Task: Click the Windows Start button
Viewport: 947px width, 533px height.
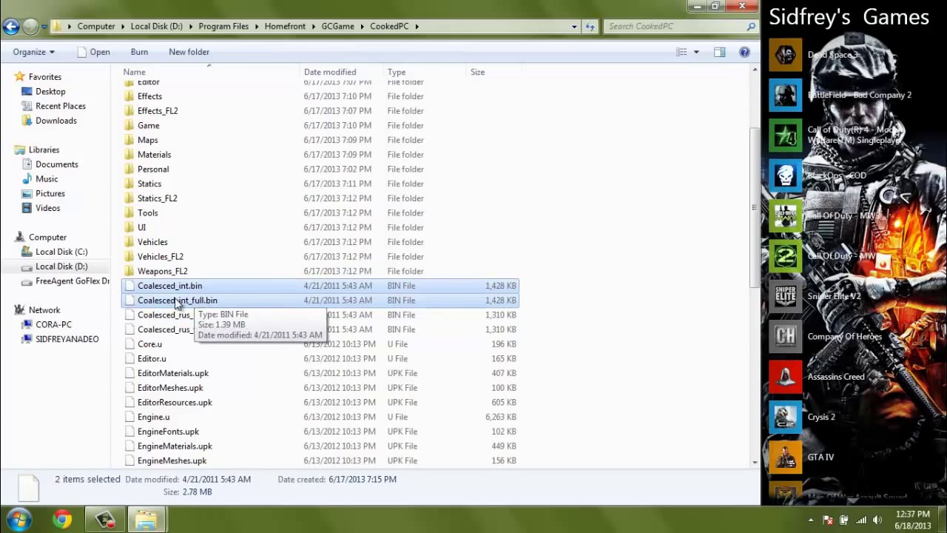Action: tap(18, 520)
